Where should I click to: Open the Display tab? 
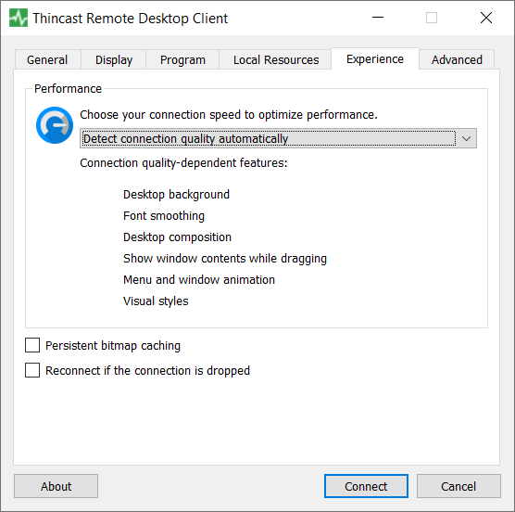tap(114, 60)
